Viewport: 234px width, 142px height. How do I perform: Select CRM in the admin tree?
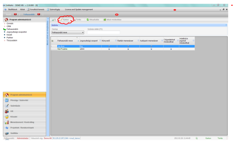pyautogui.click(x=8, y=27)
